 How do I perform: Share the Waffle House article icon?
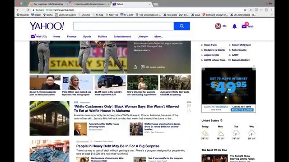(x=189, y=110)
